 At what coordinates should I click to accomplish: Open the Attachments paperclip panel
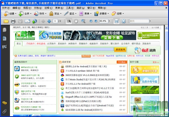5,111
